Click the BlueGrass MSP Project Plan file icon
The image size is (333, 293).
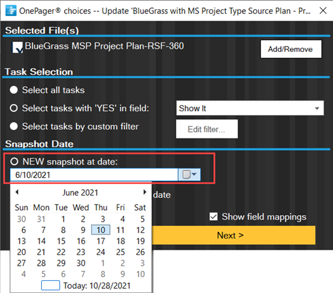[x=17, y=47]
